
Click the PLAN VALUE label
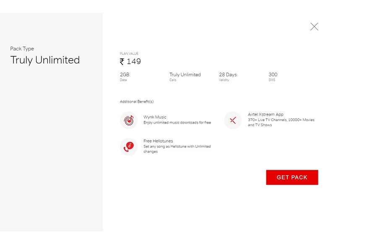tap(129, 53)
